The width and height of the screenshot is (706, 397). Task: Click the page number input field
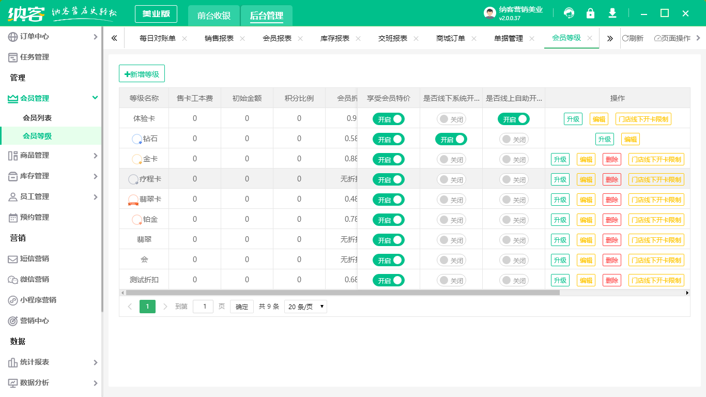(203, 306)
